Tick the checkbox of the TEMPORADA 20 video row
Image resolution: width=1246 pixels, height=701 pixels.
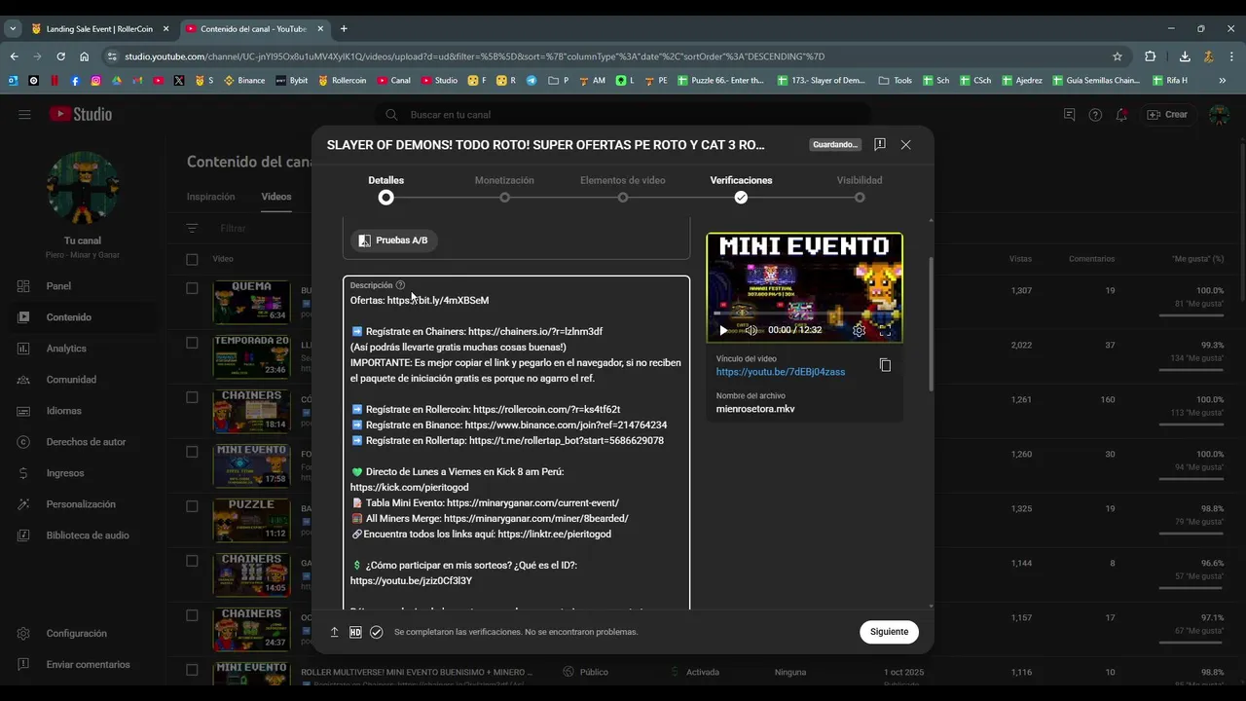pos(192,343)
